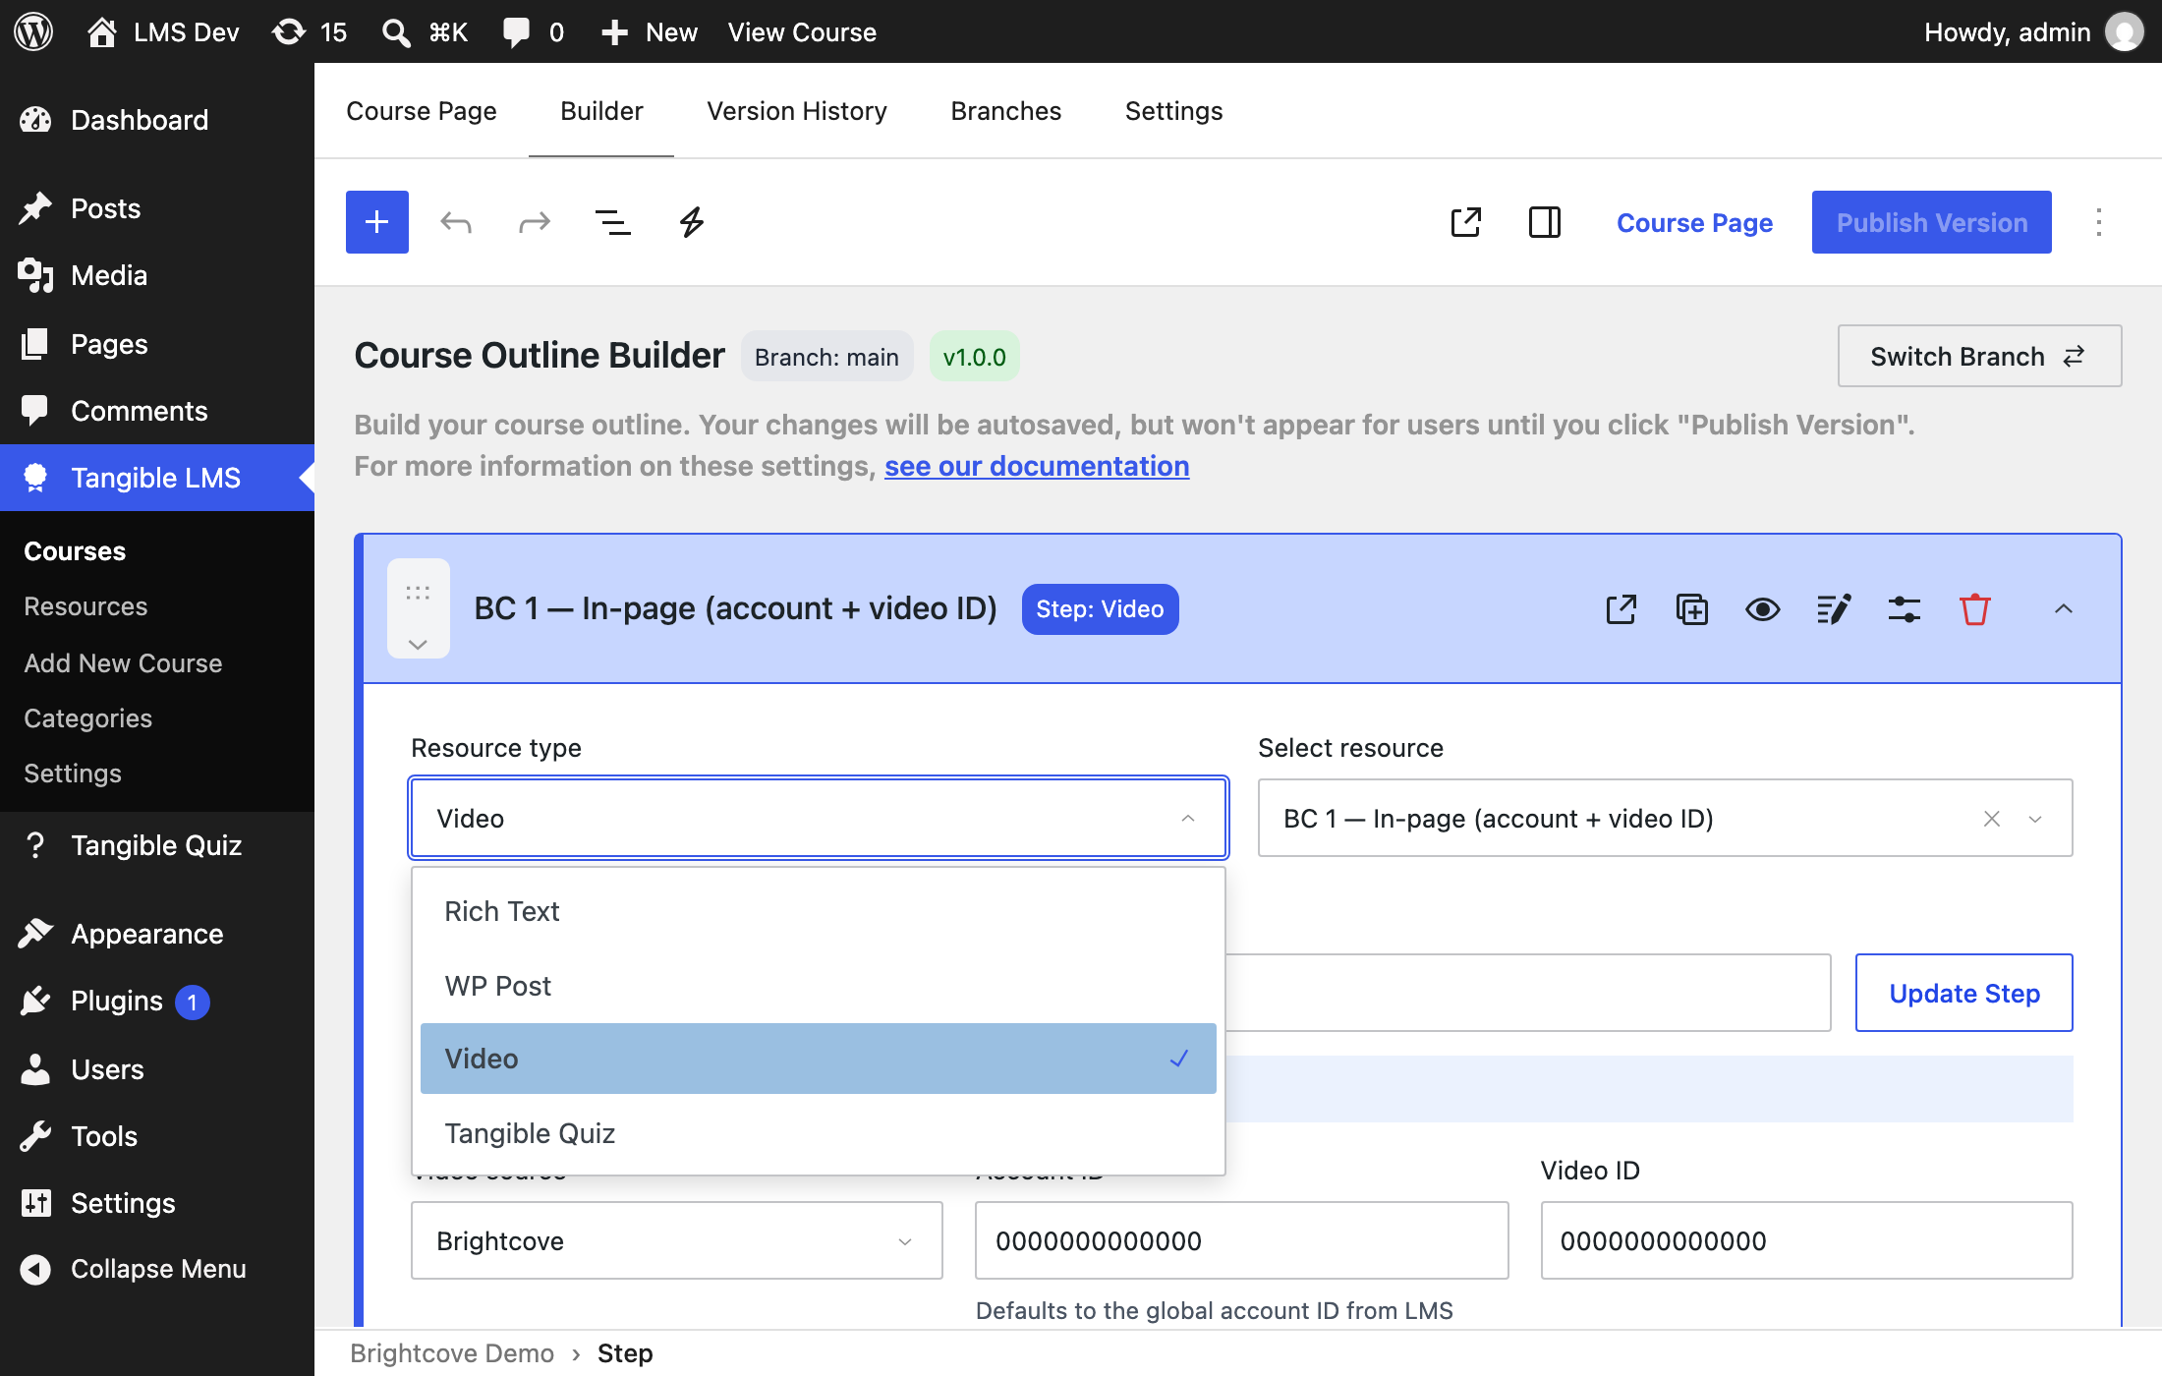
Task: Open the see our documentation link
Action: tap(1037, 466)
